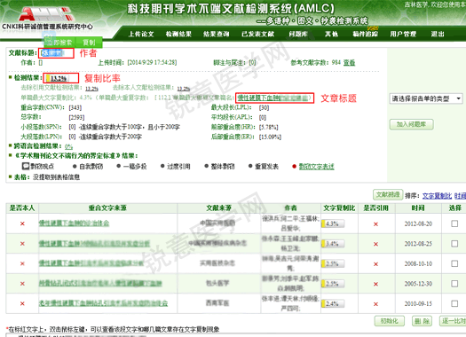Open the 结果查询 menu
The image size is (466, 337).
(216, 35)
